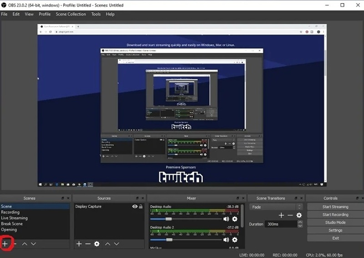Select the Live Streaming scene
The image size is (364, 258).
pyautogui.click(x=35, y=218)
